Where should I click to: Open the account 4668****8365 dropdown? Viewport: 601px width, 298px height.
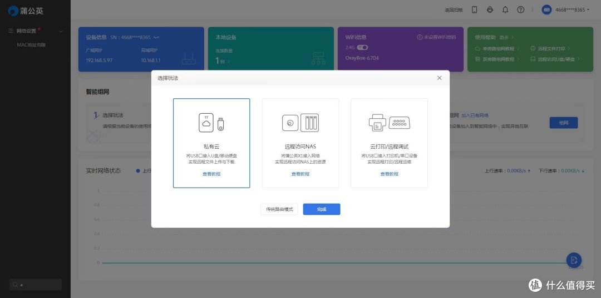573,9
